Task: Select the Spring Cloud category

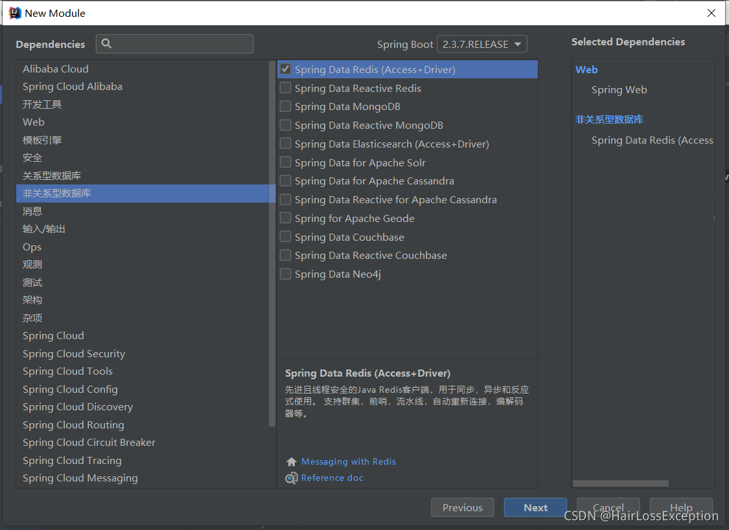Action: [143, 336]
